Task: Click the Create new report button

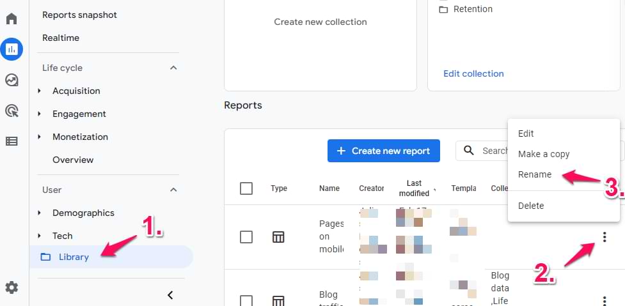Action: (x=383, y=151)
